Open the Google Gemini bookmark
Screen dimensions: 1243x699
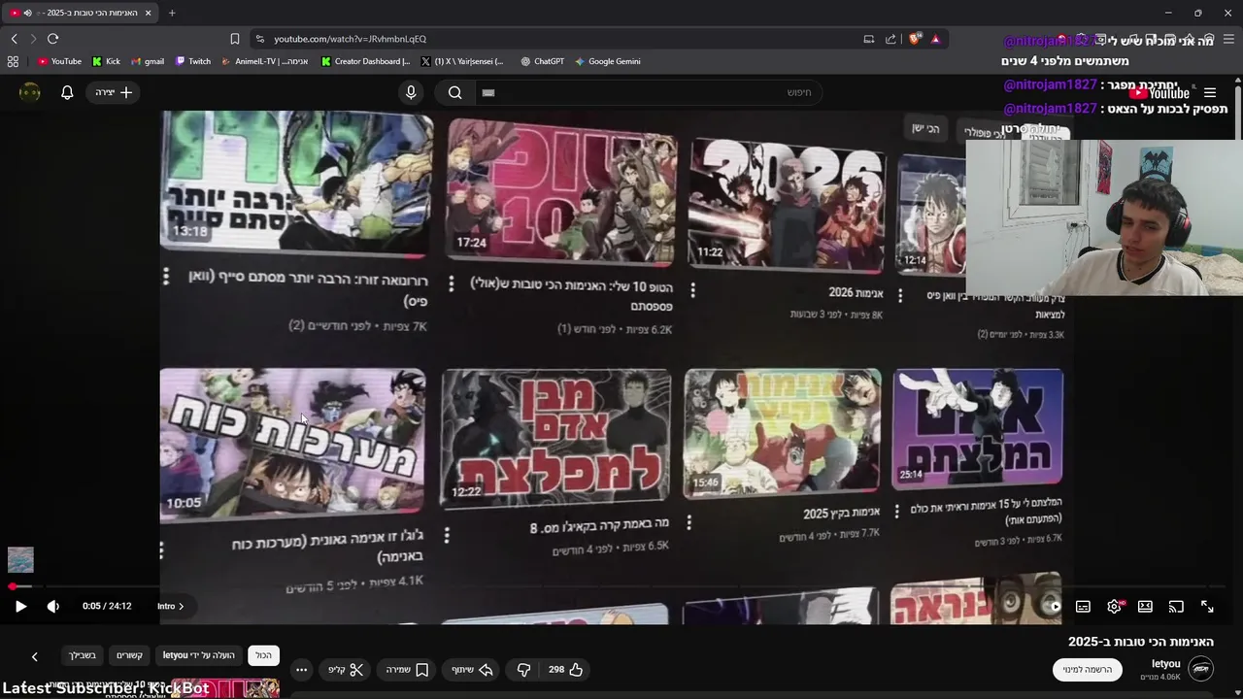(607, 61)
